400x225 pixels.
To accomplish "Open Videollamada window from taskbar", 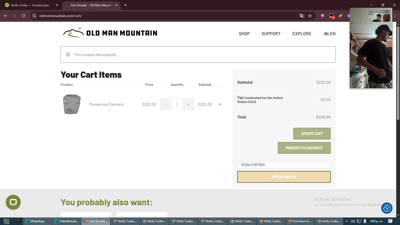I will pos(66,221).
